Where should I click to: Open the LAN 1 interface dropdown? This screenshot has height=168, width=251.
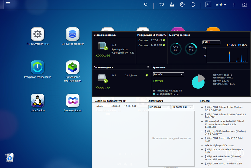pos(211,42)
